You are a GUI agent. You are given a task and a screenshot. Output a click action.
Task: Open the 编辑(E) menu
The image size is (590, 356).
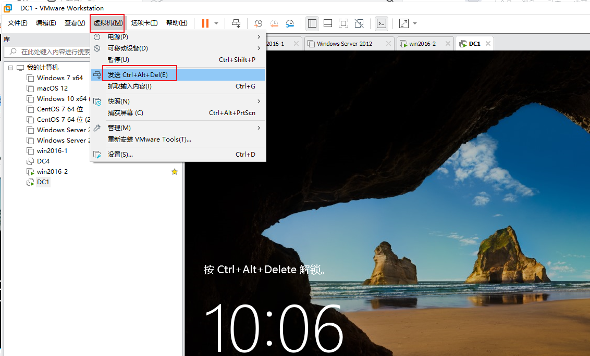point(46,23)
